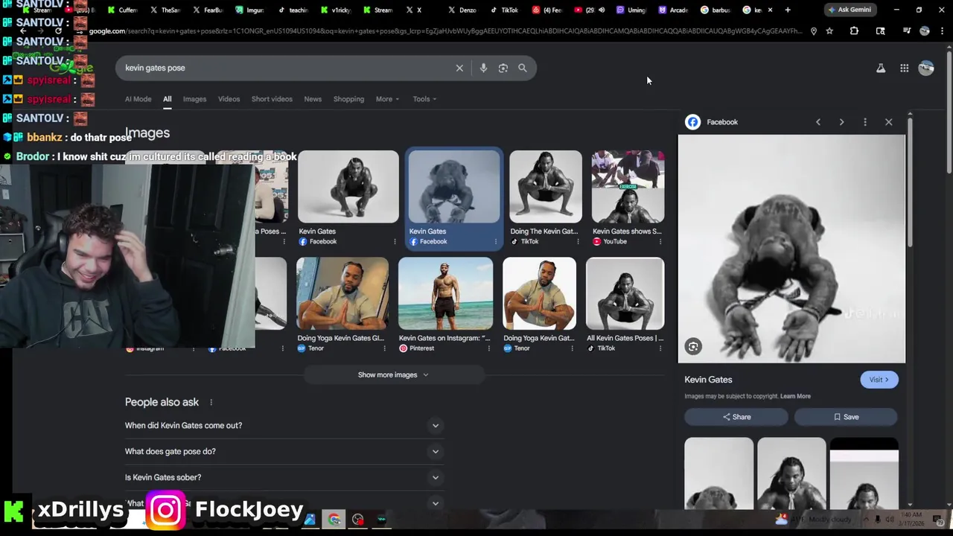953x536 pixels.
Task: Open preview panel three-dot options menu
Action: click(x=865, y=122)
